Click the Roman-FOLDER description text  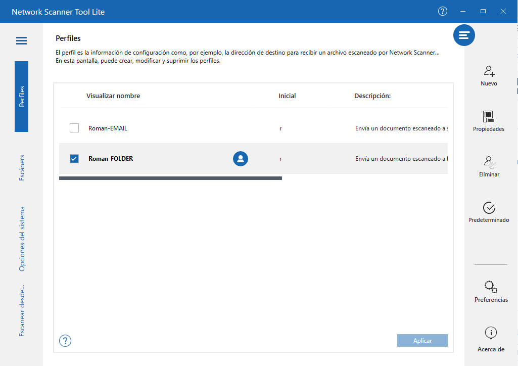[401, 159]
